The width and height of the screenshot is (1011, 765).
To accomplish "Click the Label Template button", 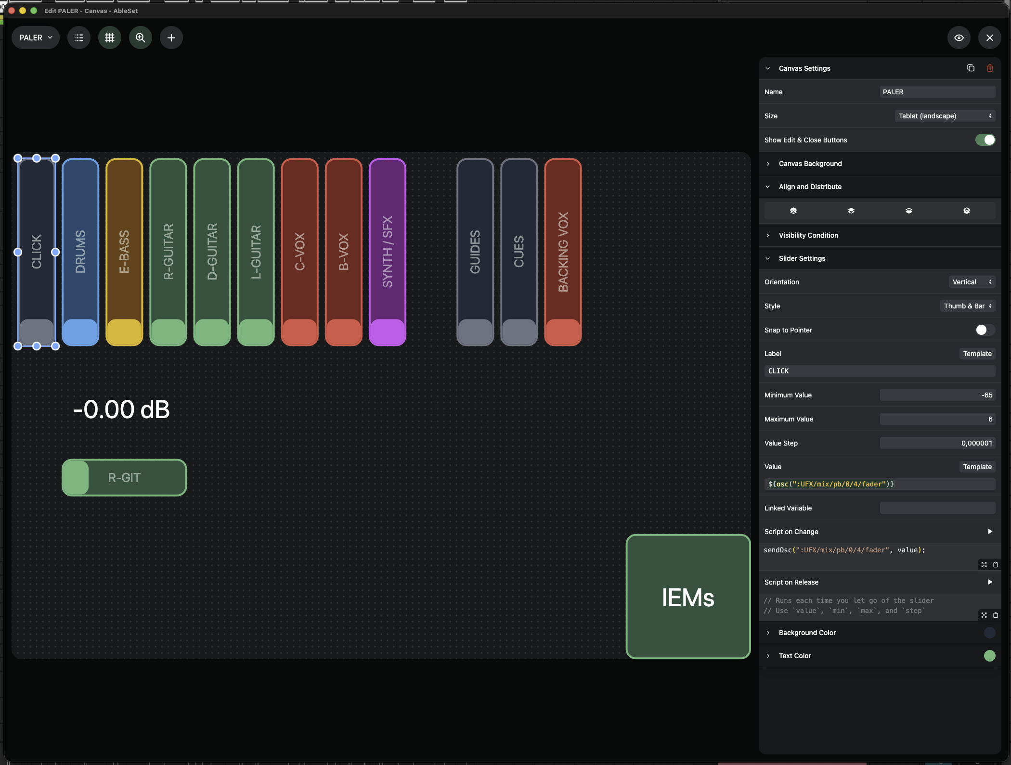I will point(977,354).
